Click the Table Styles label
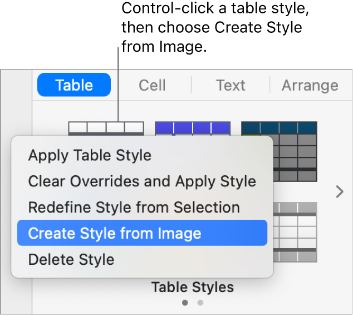The width and height of the screenshot is (353, 316). click(x=193, y=287)
